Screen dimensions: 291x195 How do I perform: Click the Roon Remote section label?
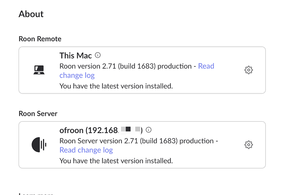pos(40,39)
